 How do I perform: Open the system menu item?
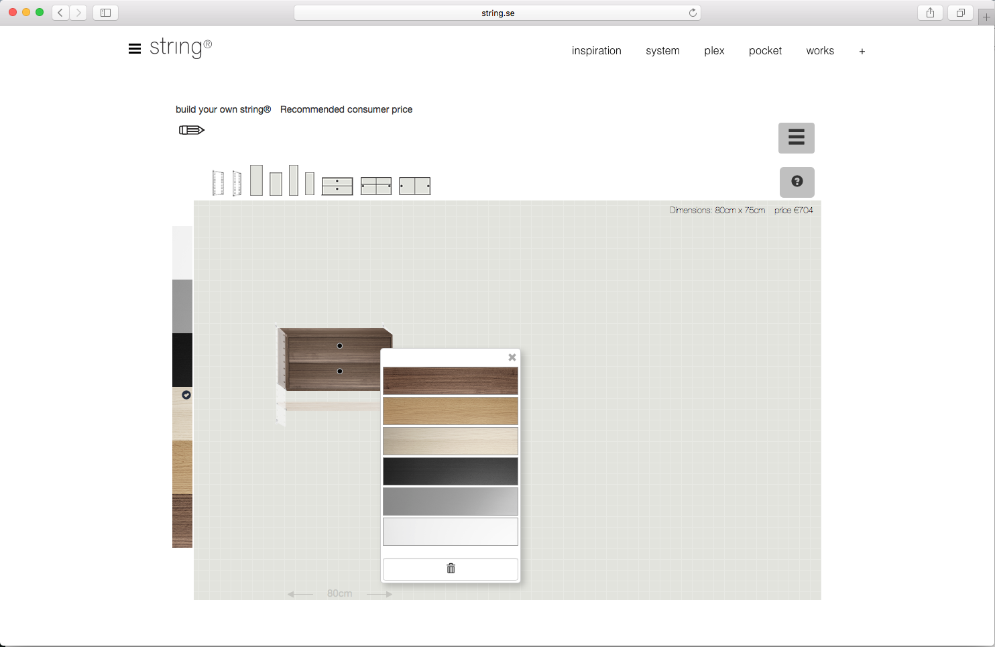[x=662, y=51]
